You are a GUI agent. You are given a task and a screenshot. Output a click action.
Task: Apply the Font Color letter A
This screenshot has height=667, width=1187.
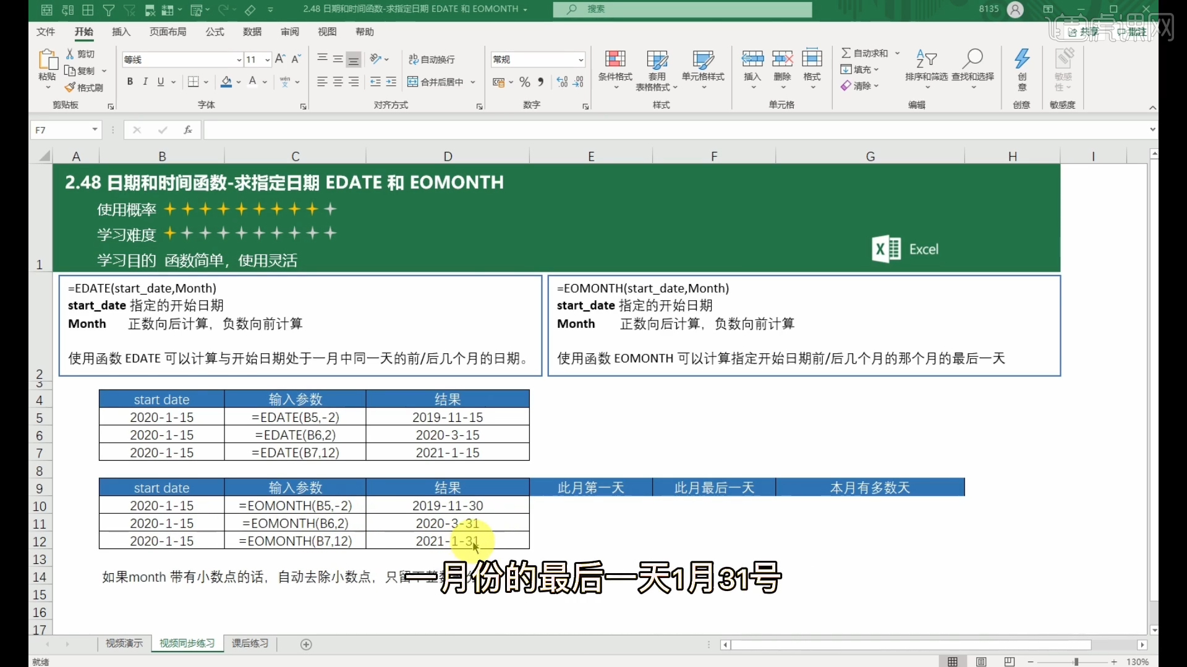coord(252,82)
